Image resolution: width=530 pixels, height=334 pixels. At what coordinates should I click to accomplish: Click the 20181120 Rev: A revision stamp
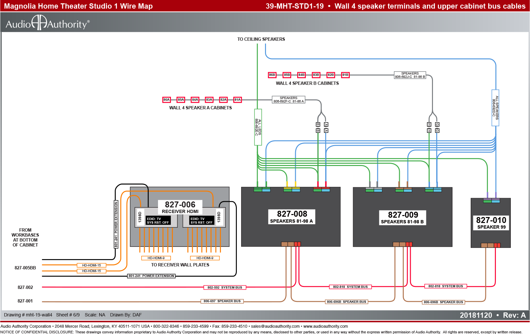pyautogui.click(x=493, y=315)
